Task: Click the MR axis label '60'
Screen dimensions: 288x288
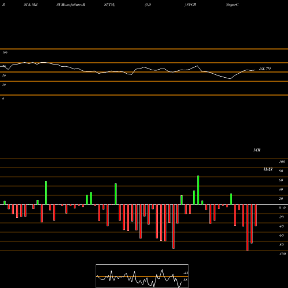Action: coord(281,180)
